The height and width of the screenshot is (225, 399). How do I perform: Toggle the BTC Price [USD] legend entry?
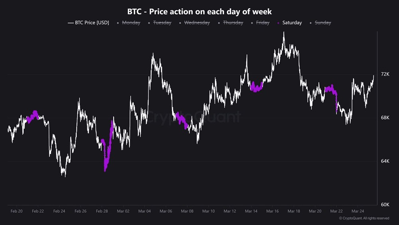92,23
